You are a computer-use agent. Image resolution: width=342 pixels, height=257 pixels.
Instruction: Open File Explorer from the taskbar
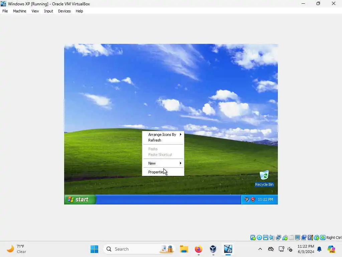point(184,249)
